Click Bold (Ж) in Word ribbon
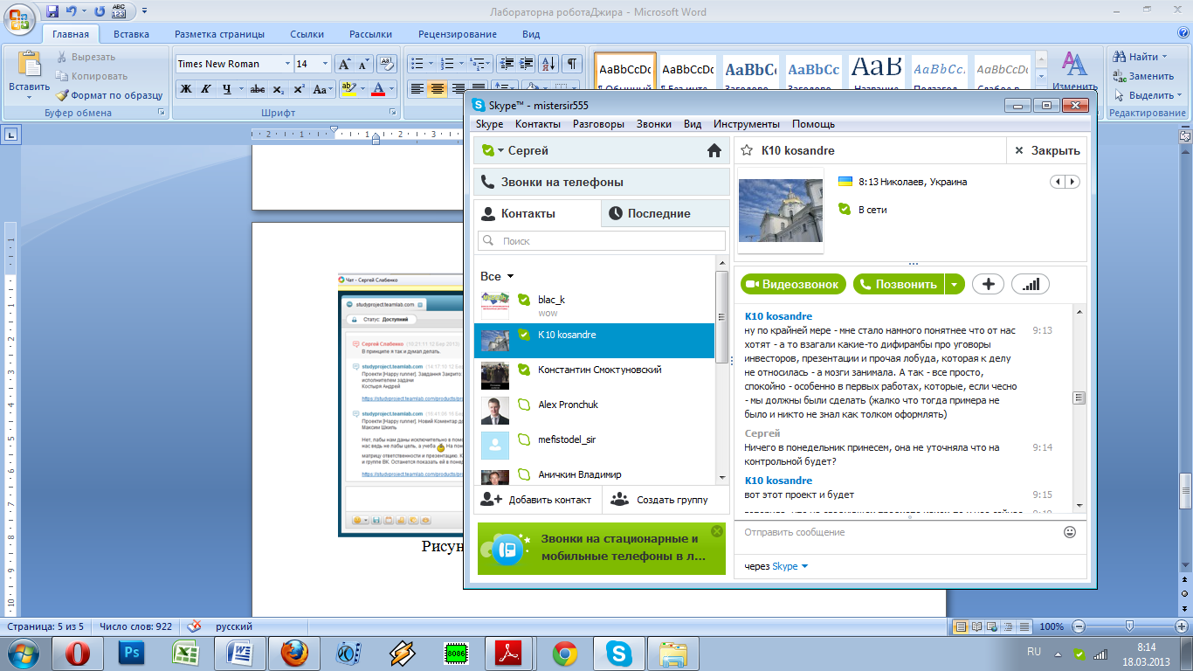1193x671 pixels. pyautogui.click(x=186, y=89)
